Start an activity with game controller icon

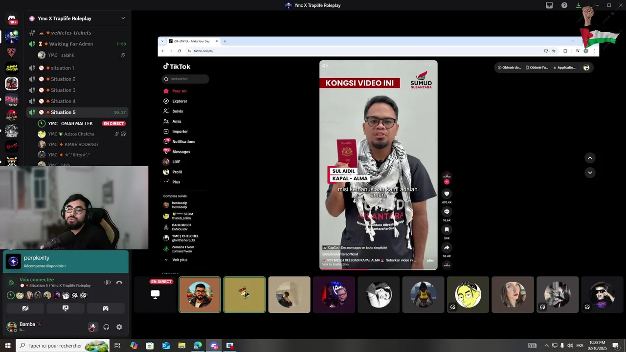click(x=105, y=308)
